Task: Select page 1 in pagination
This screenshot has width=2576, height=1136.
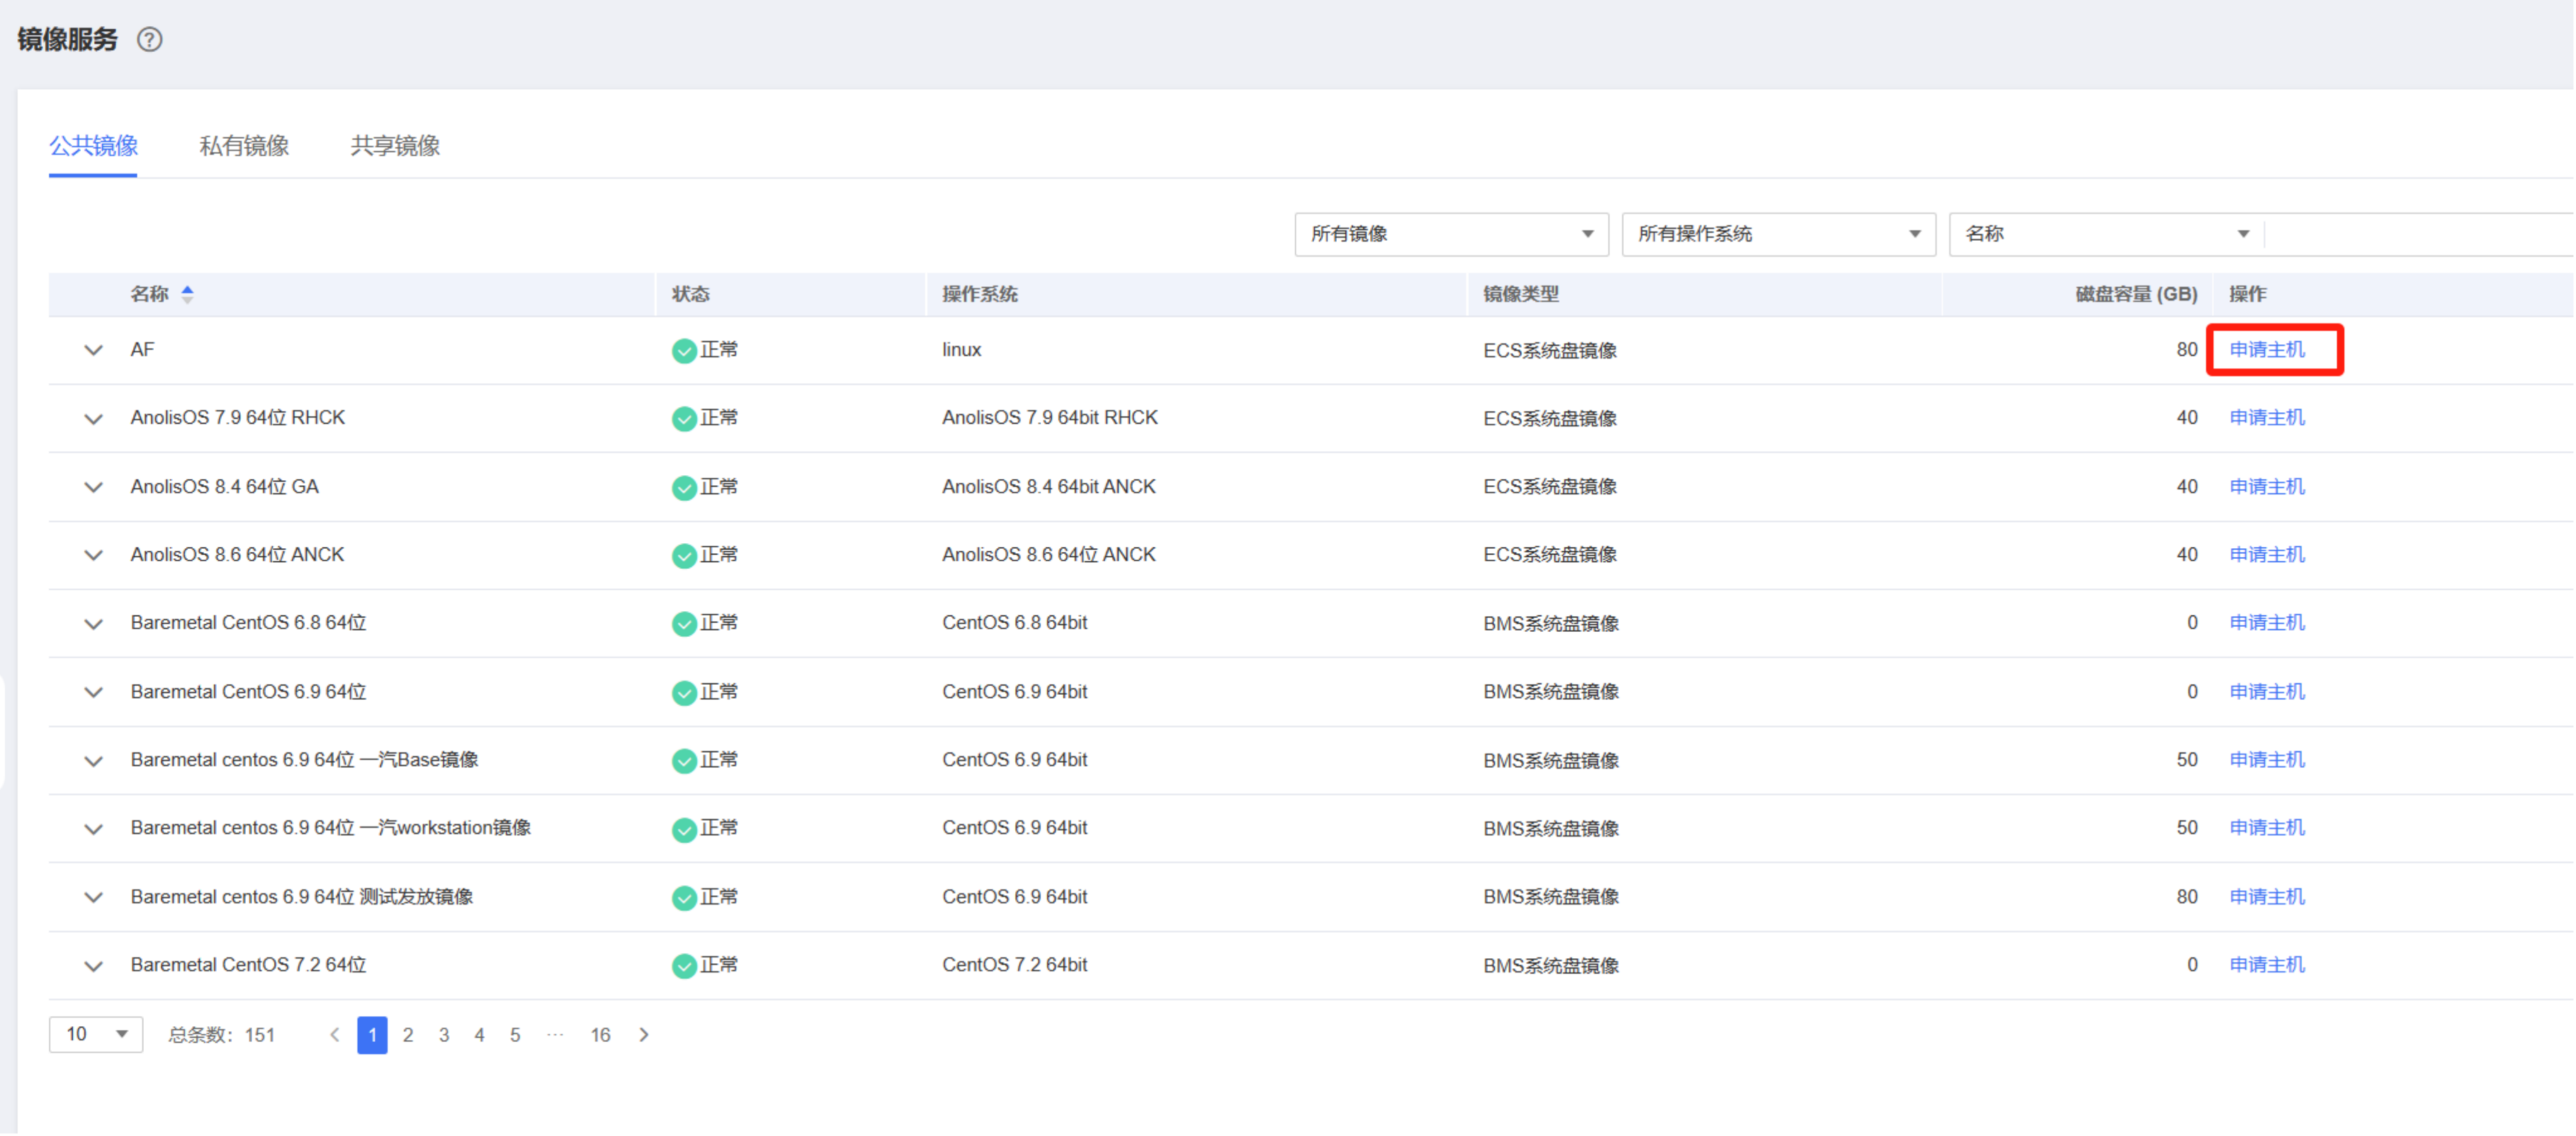Action: 372,1034
